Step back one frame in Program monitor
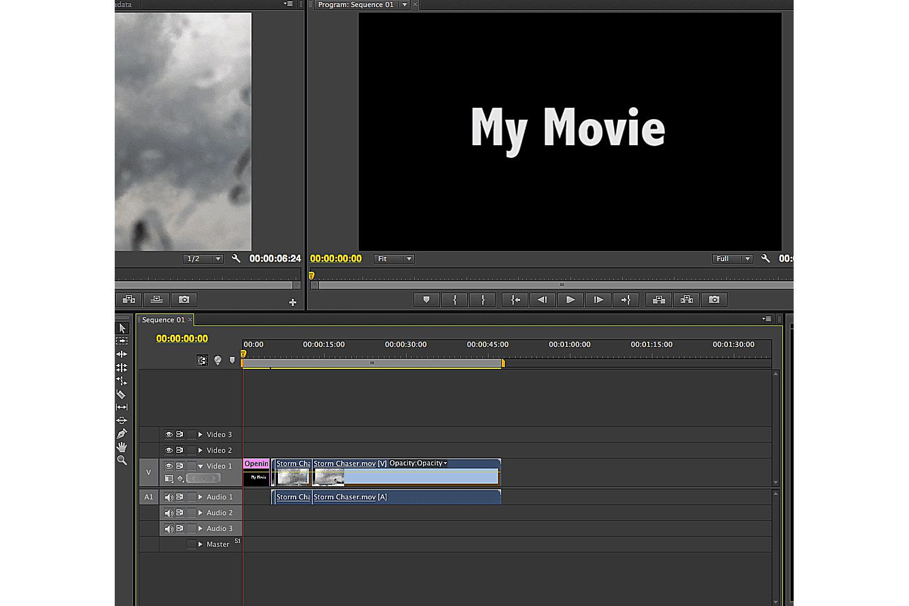 pos(543,300)
